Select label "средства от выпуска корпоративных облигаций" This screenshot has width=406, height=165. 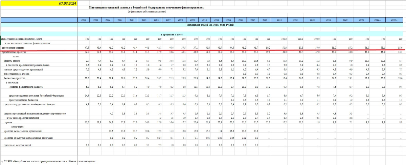tap(29, 138)
